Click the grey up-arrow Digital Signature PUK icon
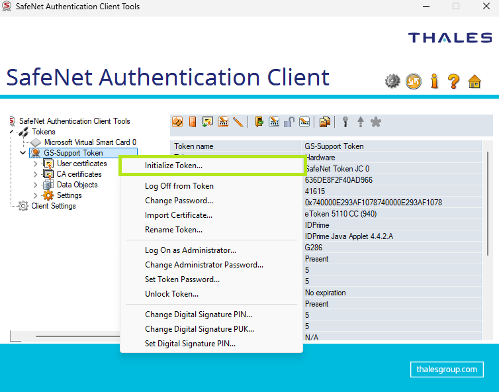The width and height of the screenshot is (499, 392). 361,122
